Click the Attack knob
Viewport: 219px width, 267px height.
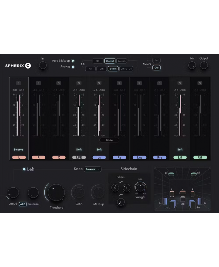[13, 193]
